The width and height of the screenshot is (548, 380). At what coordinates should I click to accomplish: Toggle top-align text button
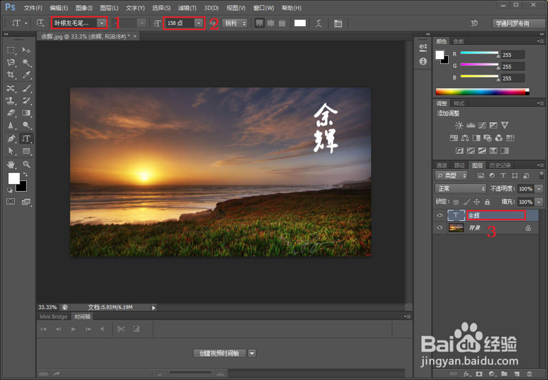[259, 23]
